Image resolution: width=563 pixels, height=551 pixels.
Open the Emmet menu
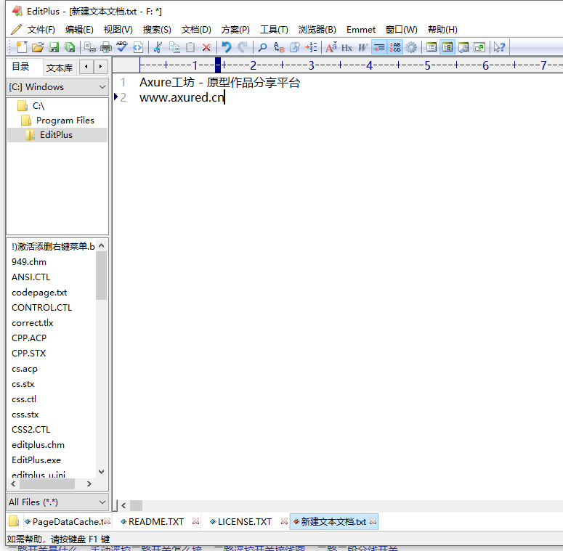click(x=361, y=30)
